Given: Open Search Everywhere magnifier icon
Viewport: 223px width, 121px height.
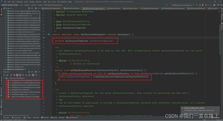Looking at the screenshot, I should point(221,5).
